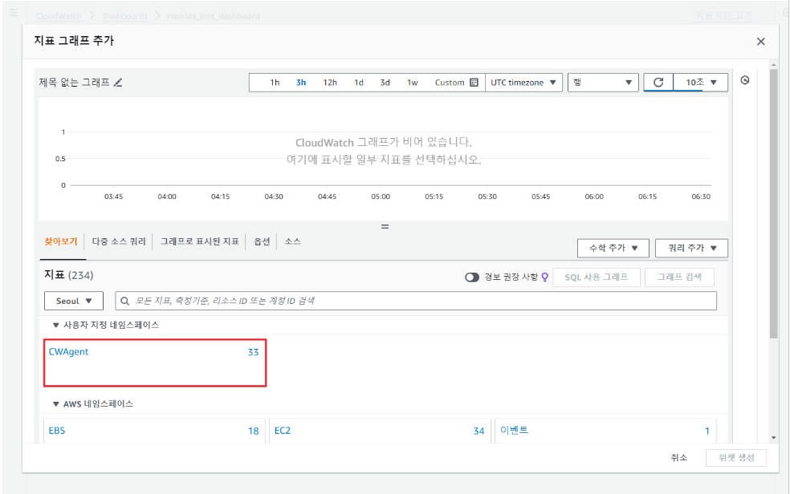Toggle the 경보 권장 사항 switch
790x494 pixels.
(x=471, y=277)
